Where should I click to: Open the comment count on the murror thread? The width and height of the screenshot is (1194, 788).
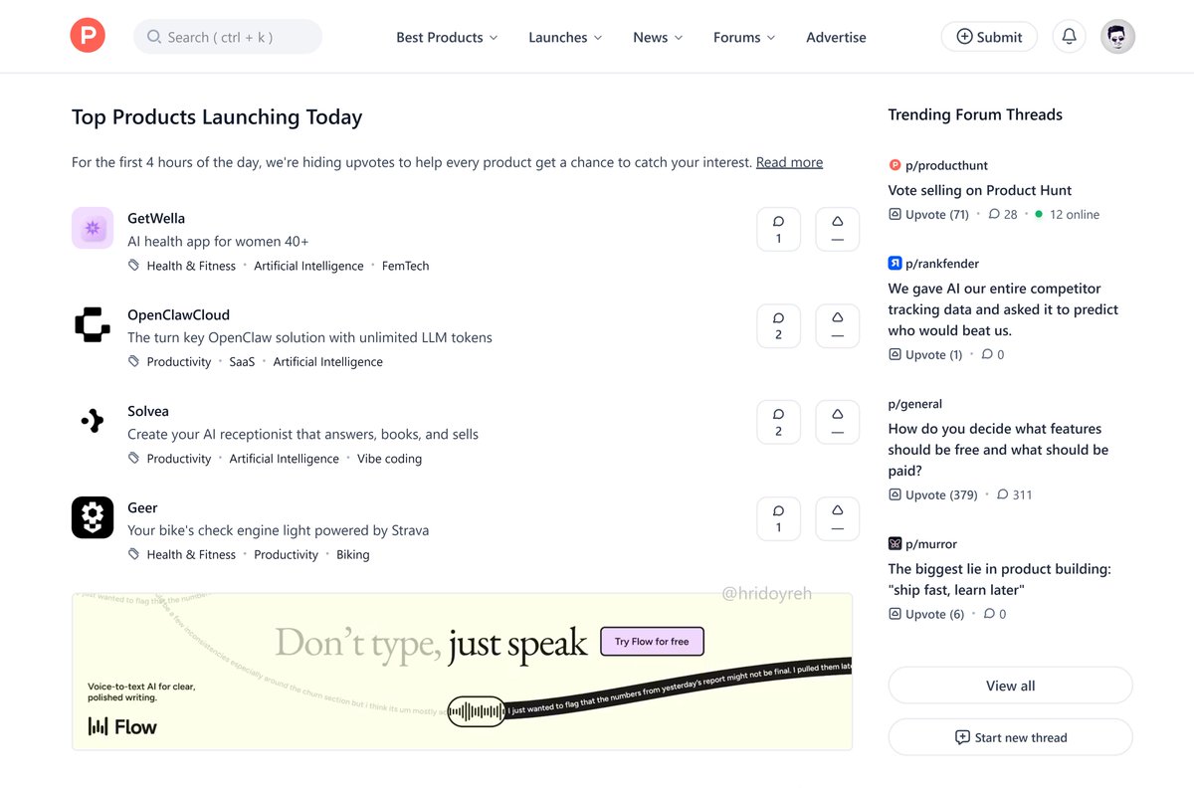[995, 614]
